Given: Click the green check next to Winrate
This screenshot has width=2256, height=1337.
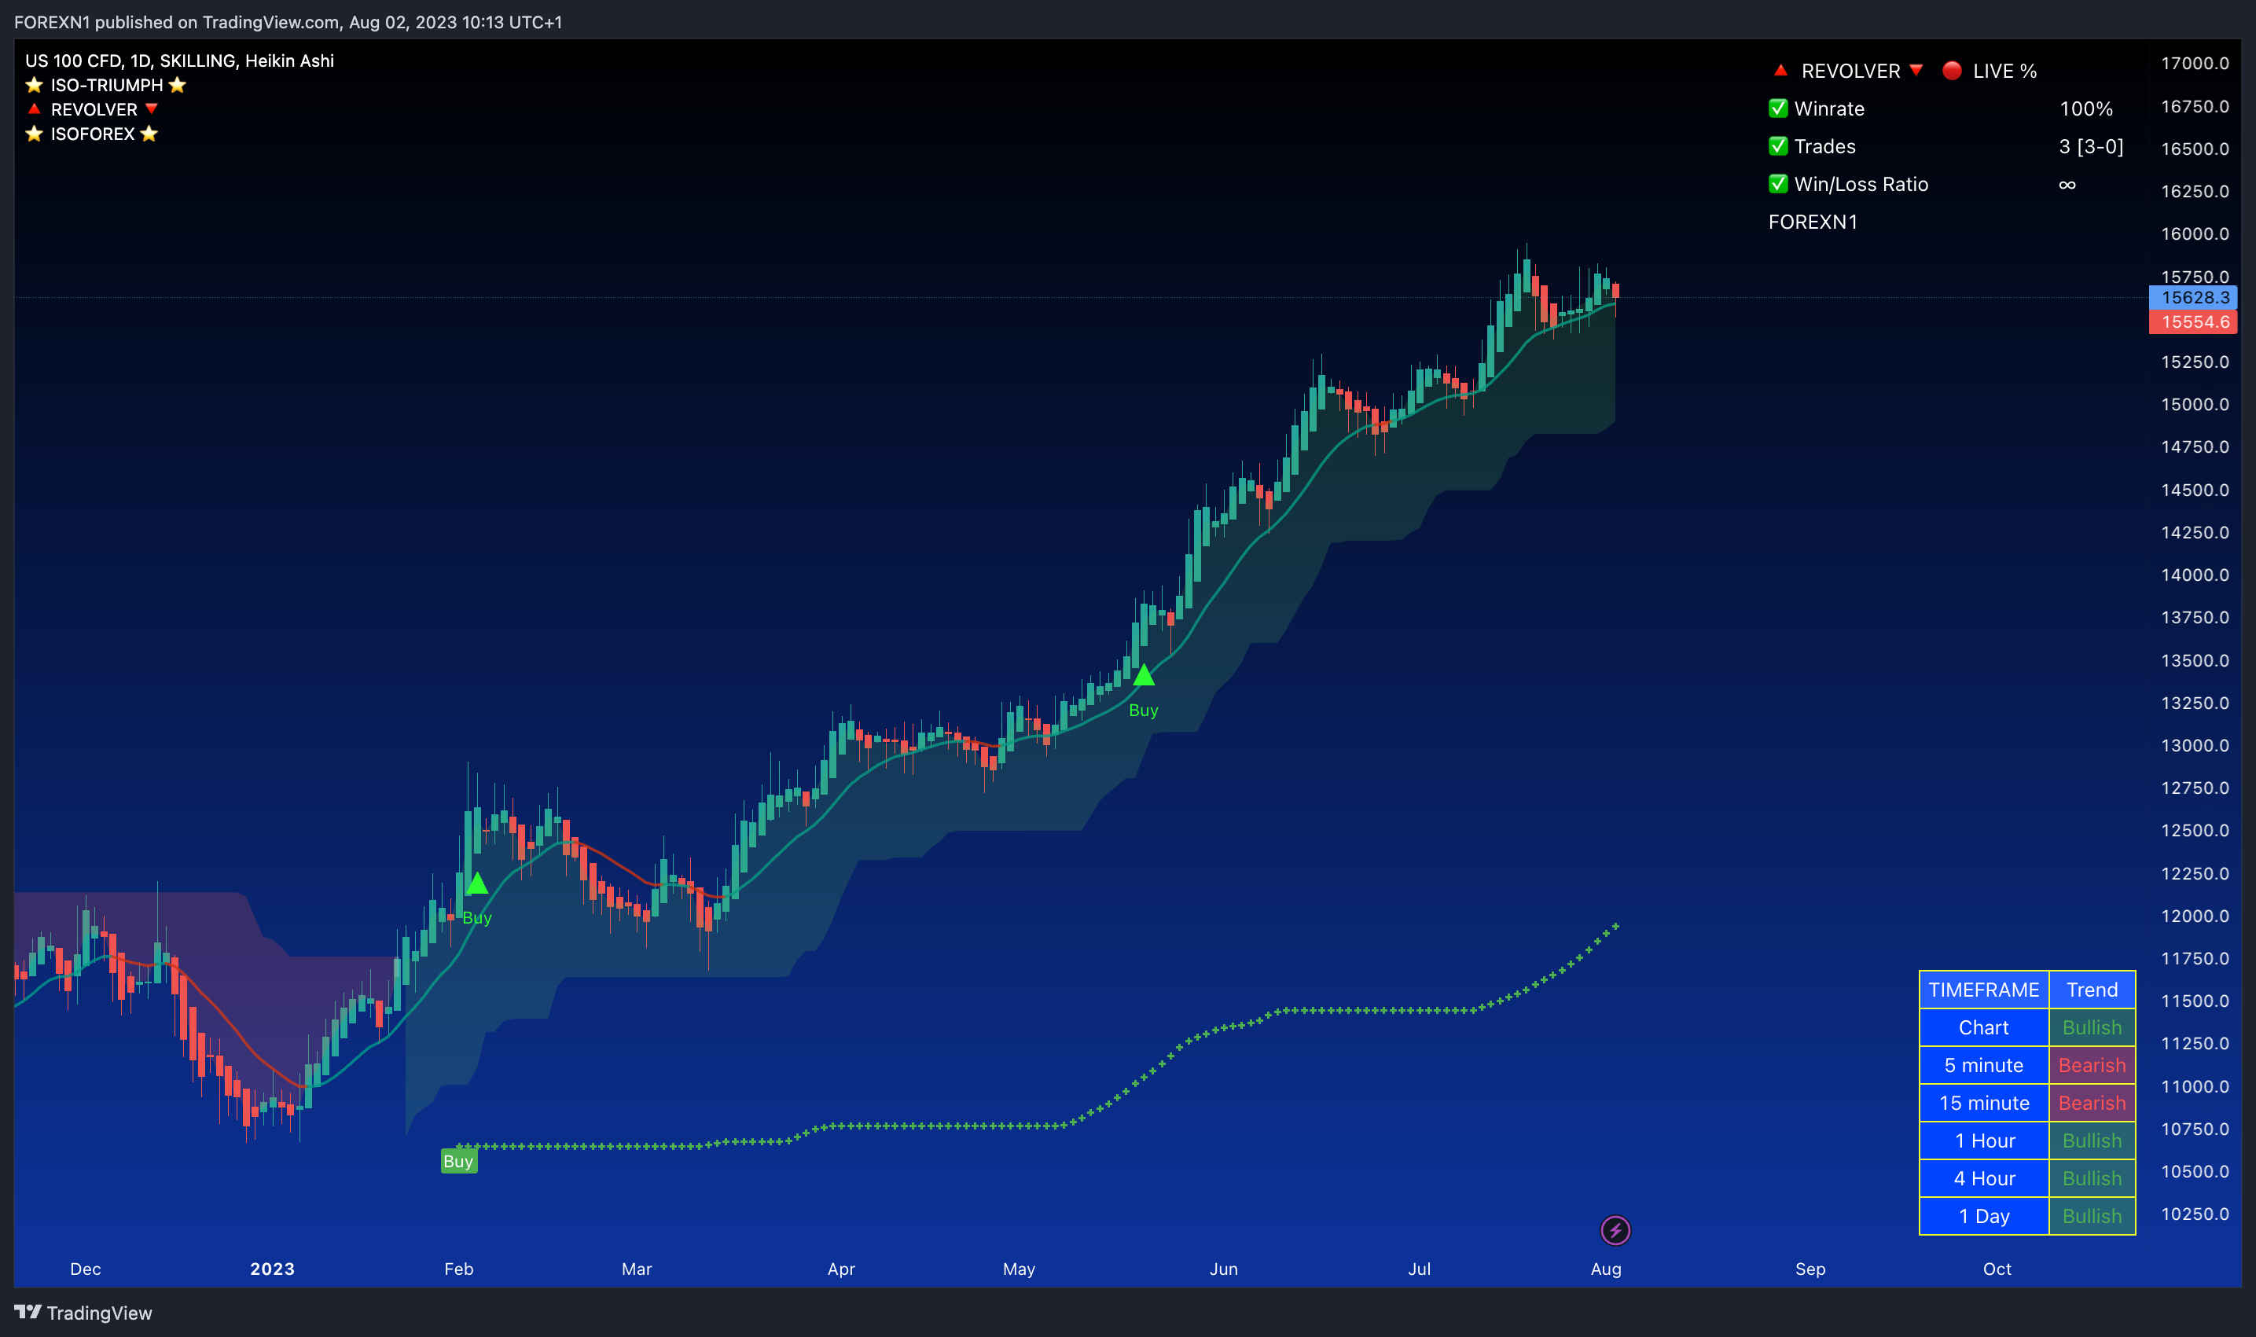Looking at the screenshot, I should pyautogui.click(x=1777, y=108).
